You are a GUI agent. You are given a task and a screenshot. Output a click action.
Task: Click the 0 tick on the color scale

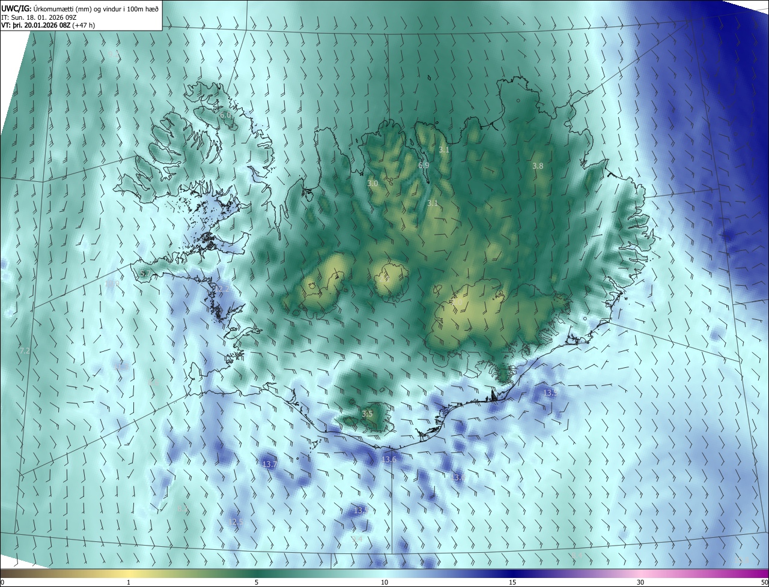tap(2, 582)
